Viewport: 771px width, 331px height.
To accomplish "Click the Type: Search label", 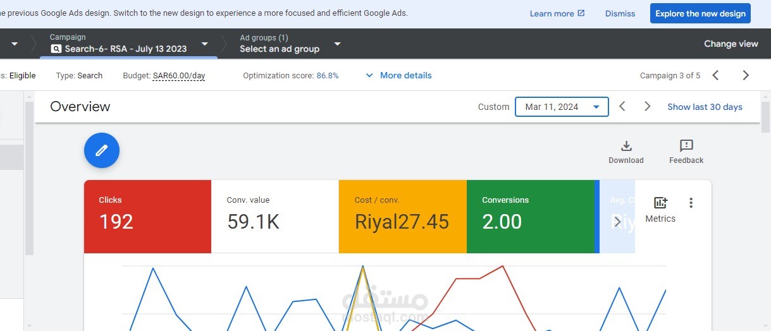I will pyautogui.click(x=79, y=75).
